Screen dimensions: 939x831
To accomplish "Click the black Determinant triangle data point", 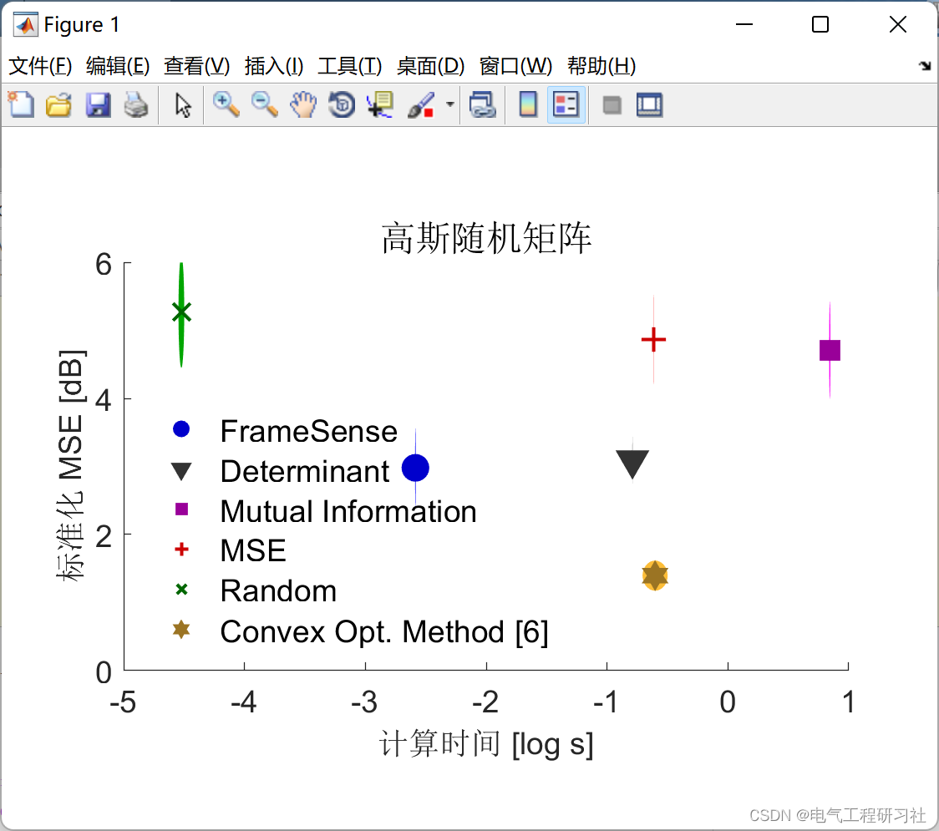I will [x=632, y=464].
